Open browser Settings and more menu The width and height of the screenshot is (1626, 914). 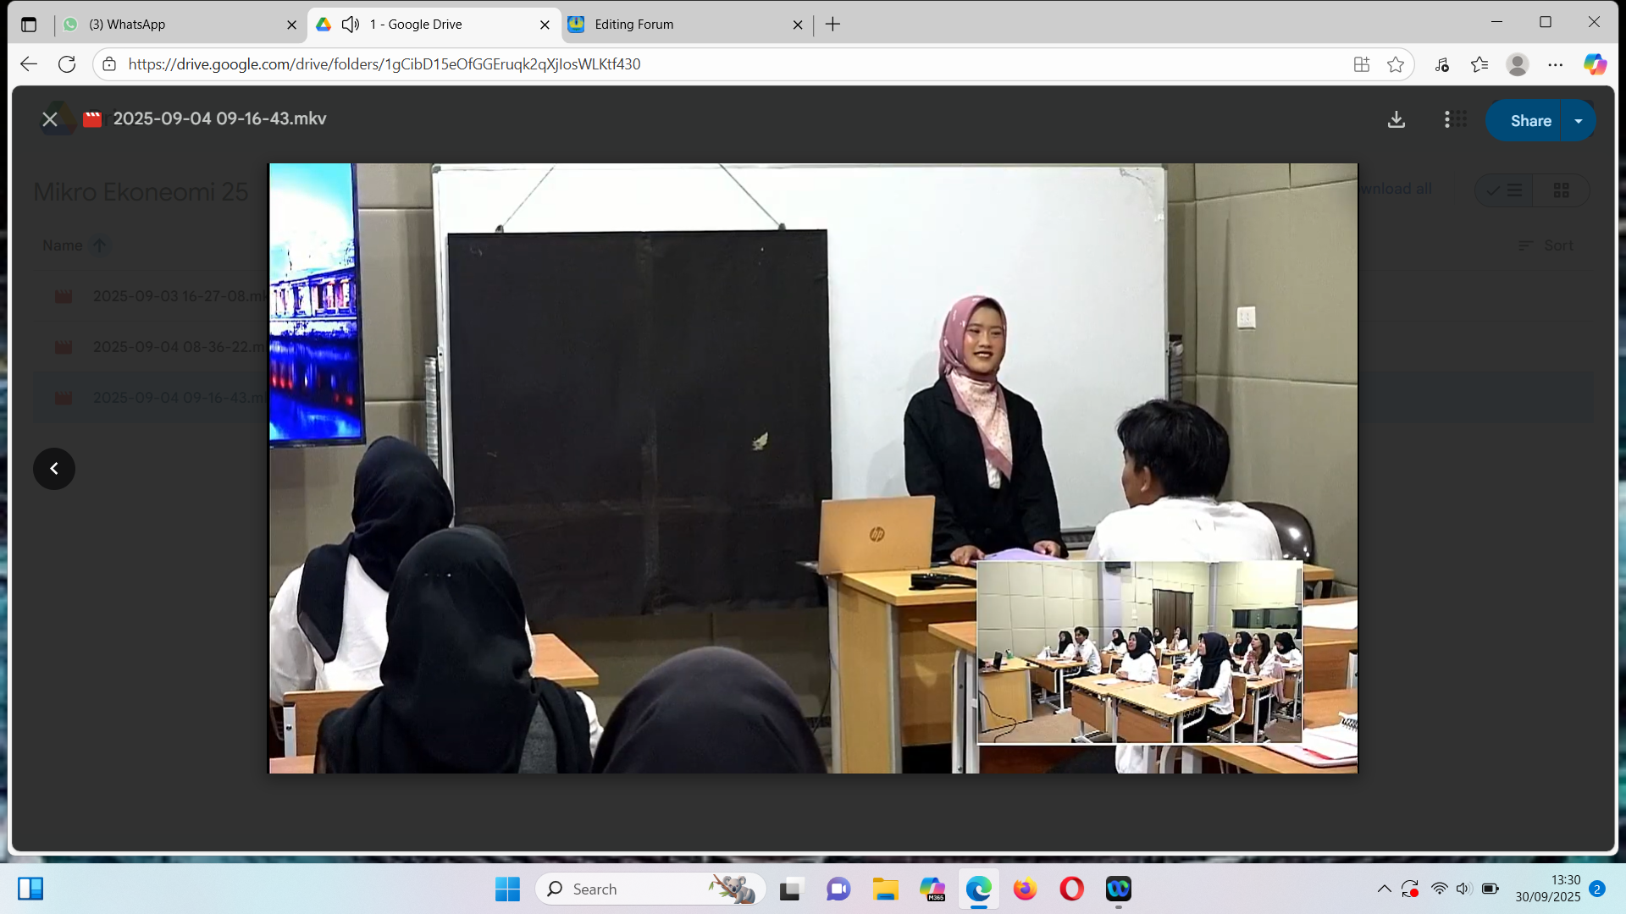click(1556, 64)
